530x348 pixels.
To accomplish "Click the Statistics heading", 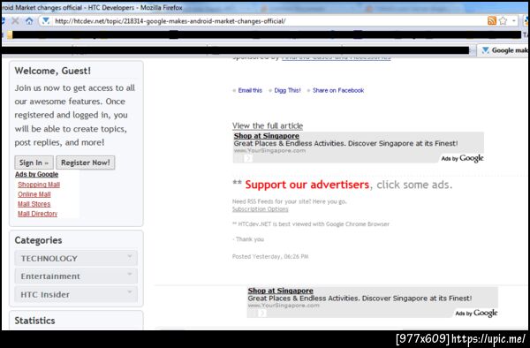I will pos(34,321).
